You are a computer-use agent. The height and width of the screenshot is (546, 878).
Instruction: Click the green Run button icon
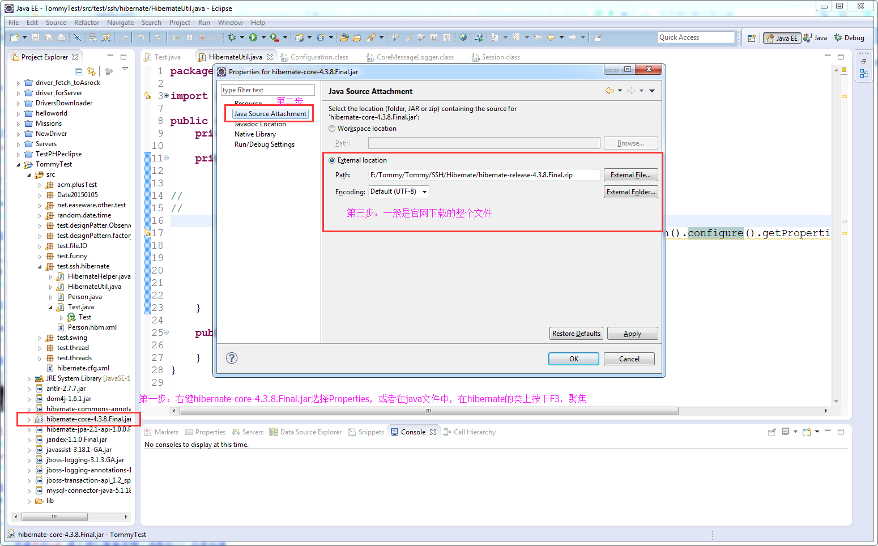253,37
